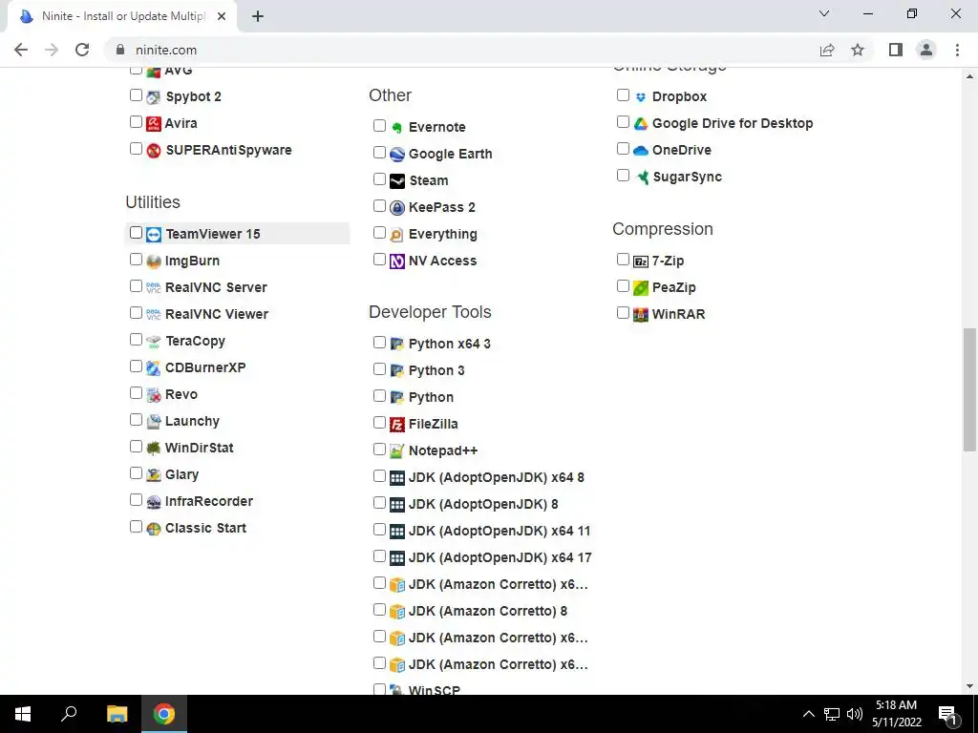Click the Google Drive for Desktop icon

[x=641, y=123]
